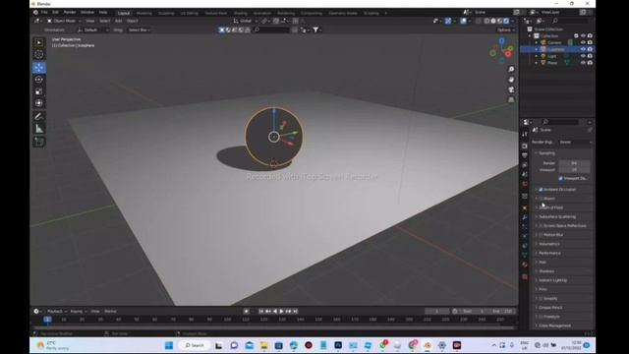Open the Object Mode dropdown

click(x=63, y=21)
